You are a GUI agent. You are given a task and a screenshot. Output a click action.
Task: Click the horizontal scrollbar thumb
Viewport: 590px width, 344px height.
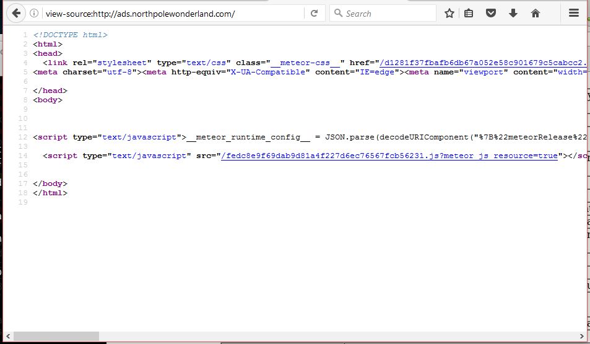click(x=56, y=336)
